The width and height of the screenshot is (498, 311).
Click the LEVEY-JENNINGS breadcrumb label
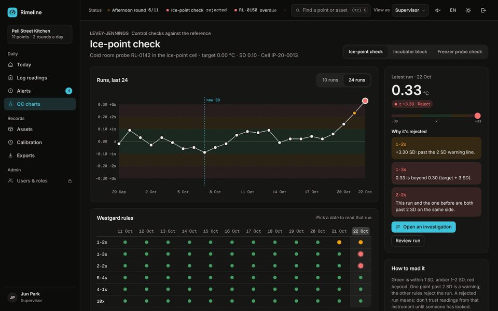coord(109,33)
